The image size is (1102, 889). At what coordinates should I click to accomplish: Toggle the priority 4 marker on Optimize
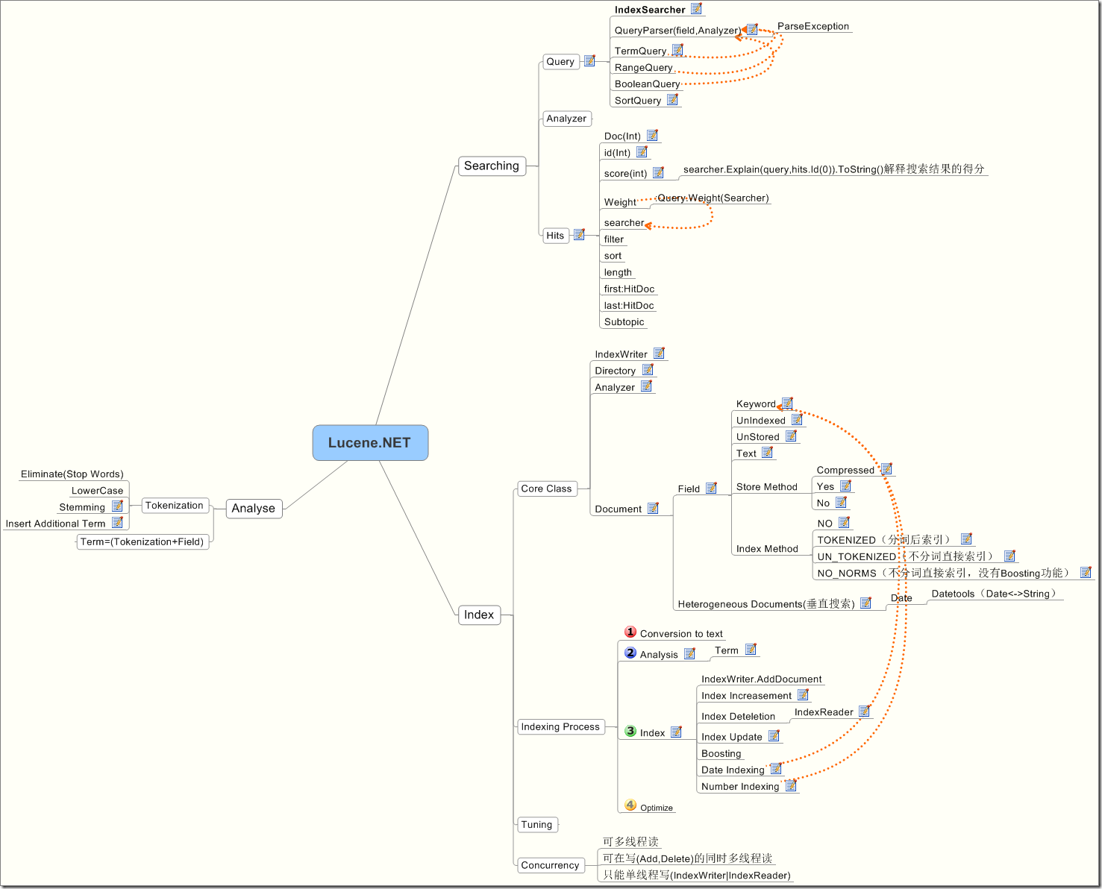coord(630,805)
